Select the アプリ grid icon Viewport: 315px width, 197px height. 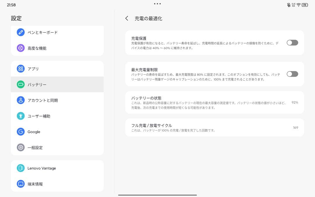20,69
